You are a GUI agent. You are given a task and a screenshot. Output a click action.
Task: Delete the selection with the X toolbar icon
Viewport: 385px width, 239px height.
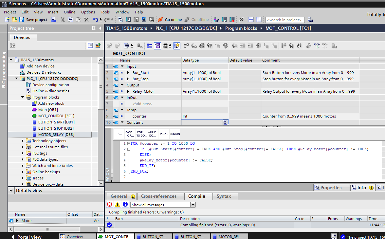click(x=86, y=20)
